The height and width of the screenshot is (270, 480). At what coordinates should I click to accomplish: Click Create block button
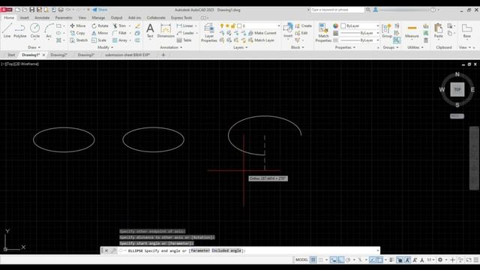[304, 25]
